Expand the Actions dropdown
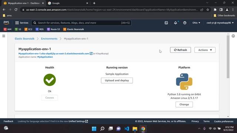 pyautogui.click(x=205, y=50)
